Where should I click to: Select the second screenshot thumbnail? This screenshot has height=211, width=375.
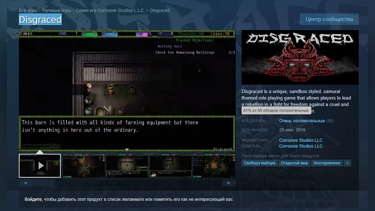(x=83, y=166)
